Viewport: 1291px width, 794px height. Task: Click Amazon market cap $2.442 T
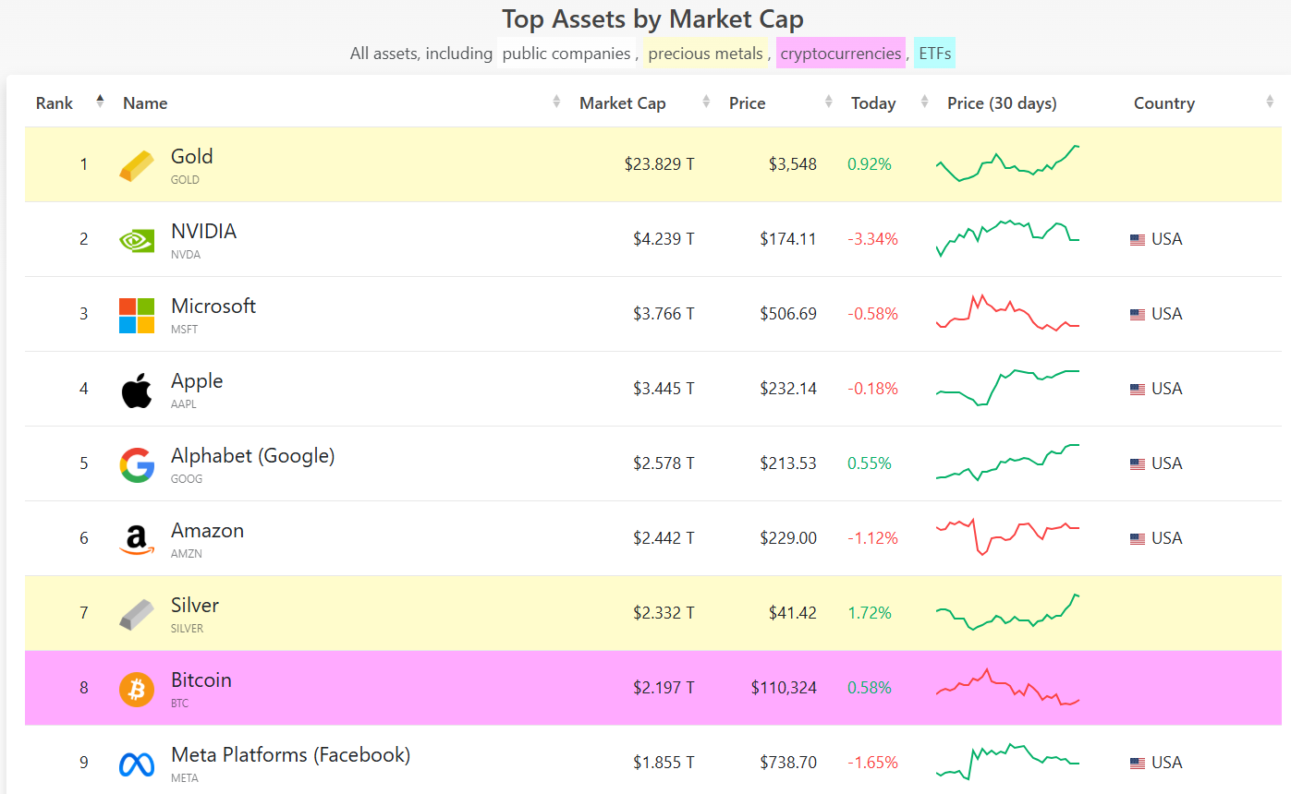pos(664,538)
